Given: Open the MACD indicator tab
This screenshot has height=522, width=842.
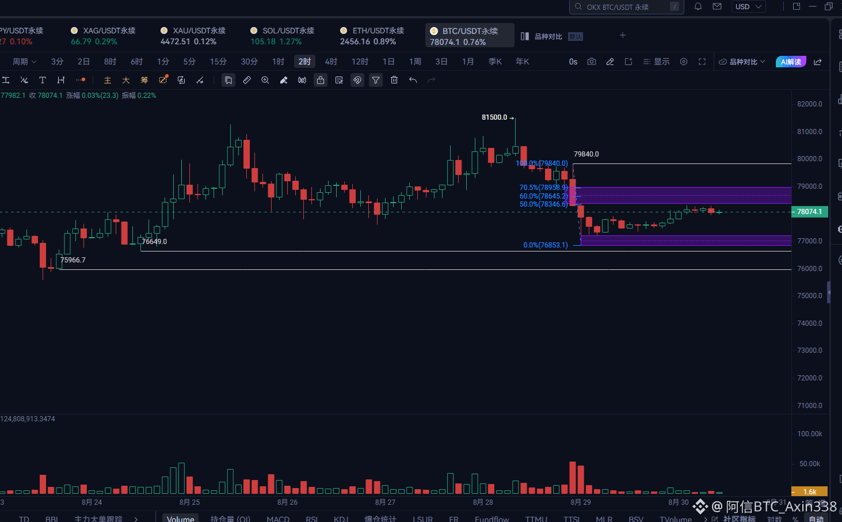Looking at the screenshot, I should coord(278,519).
